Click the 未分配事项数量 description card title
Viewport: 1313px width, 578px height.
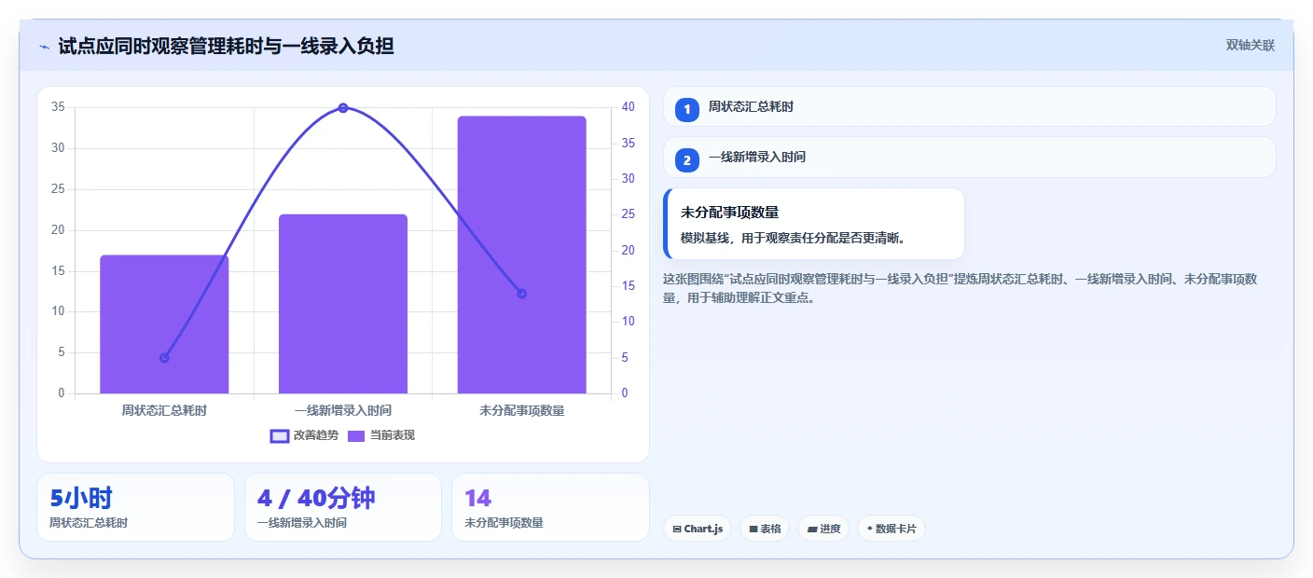[729, 213]
